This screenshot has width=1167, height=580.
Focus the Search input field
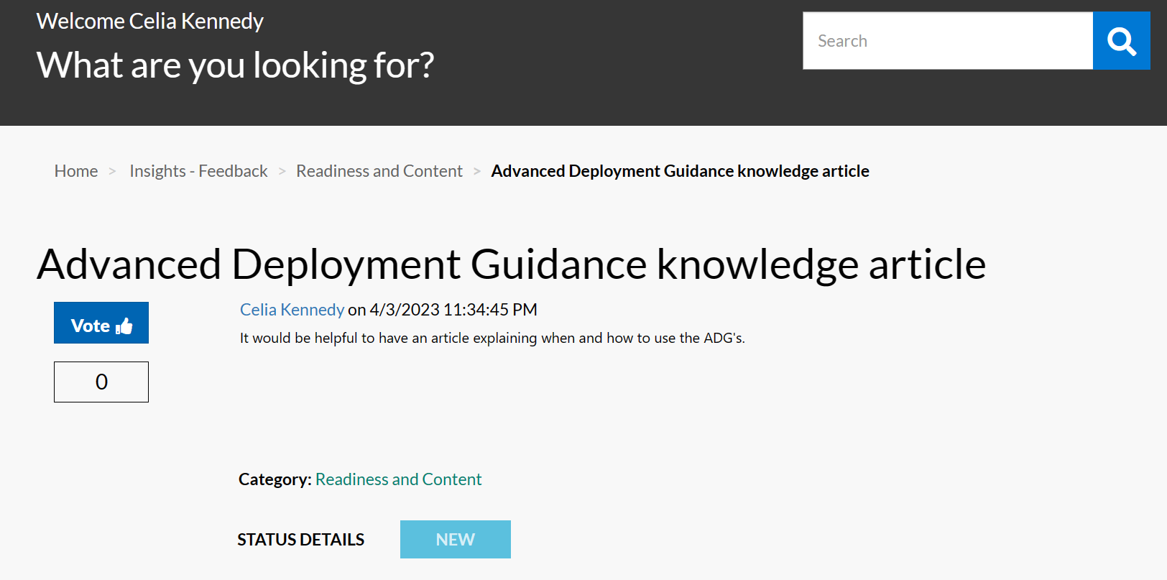pos(948,41)
